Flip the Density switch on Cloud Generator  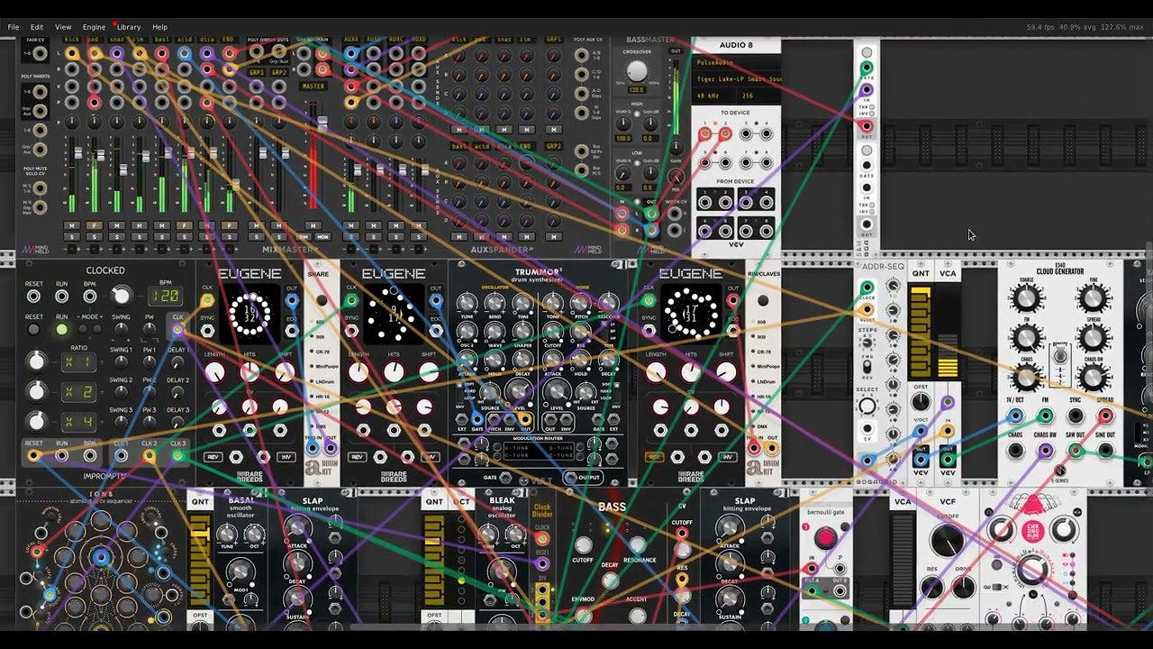click(x=1059, y=354)
